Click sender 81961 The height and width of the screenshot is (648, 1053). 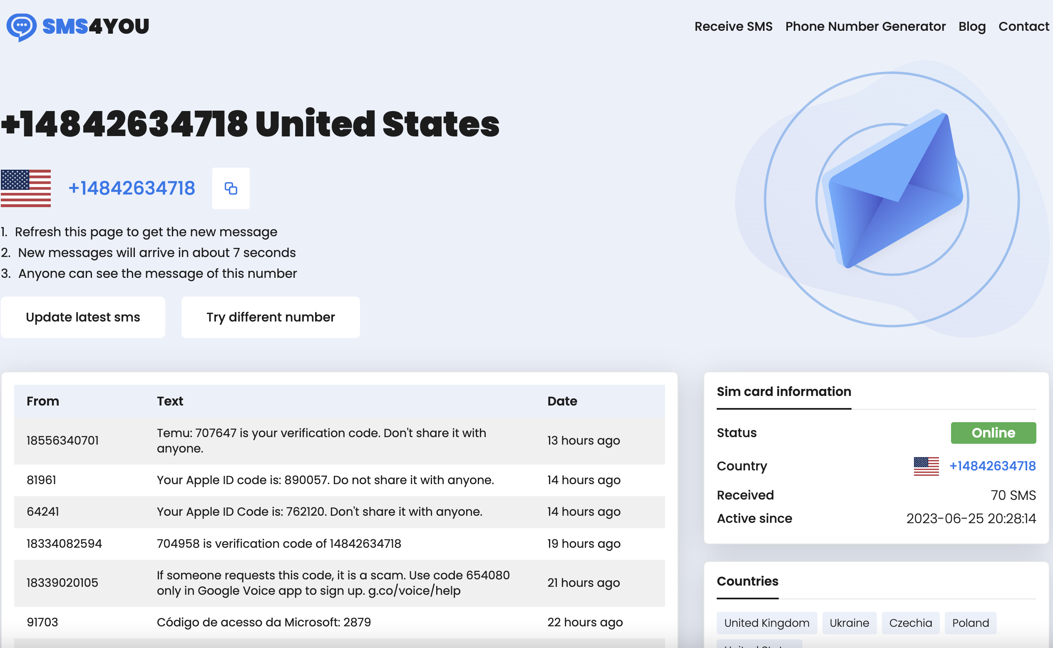[x=42, y=480]
